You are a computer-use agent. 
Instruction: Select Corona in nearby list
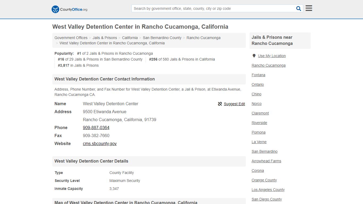pos(258,171)
